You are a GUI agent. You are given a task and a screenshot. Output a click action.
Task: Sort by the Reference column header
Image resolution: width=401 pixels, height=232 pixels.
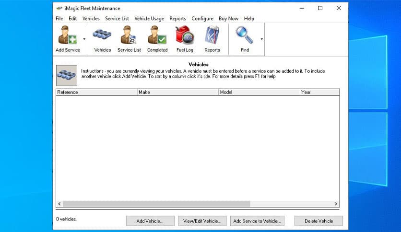pyautogui.click(x=96, y=92)
